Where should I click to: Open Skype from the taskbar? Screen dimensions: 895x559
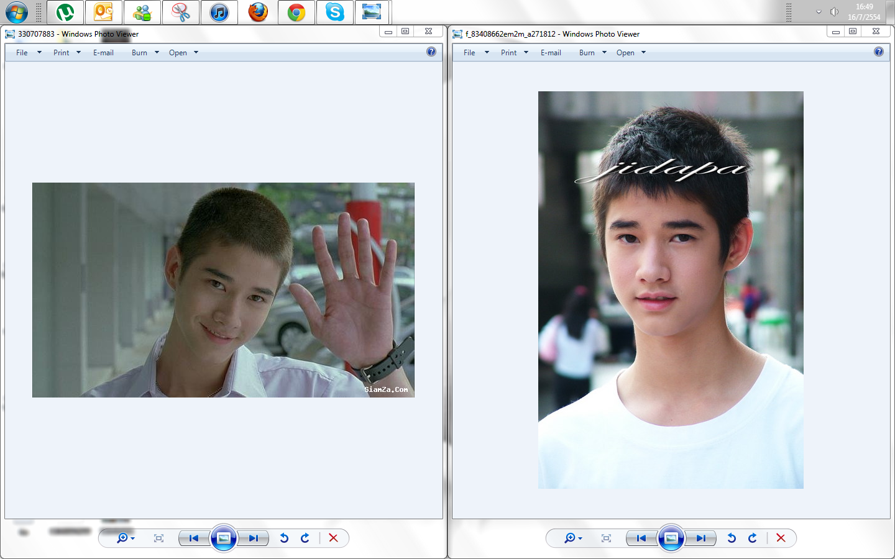tap(335, 12)
